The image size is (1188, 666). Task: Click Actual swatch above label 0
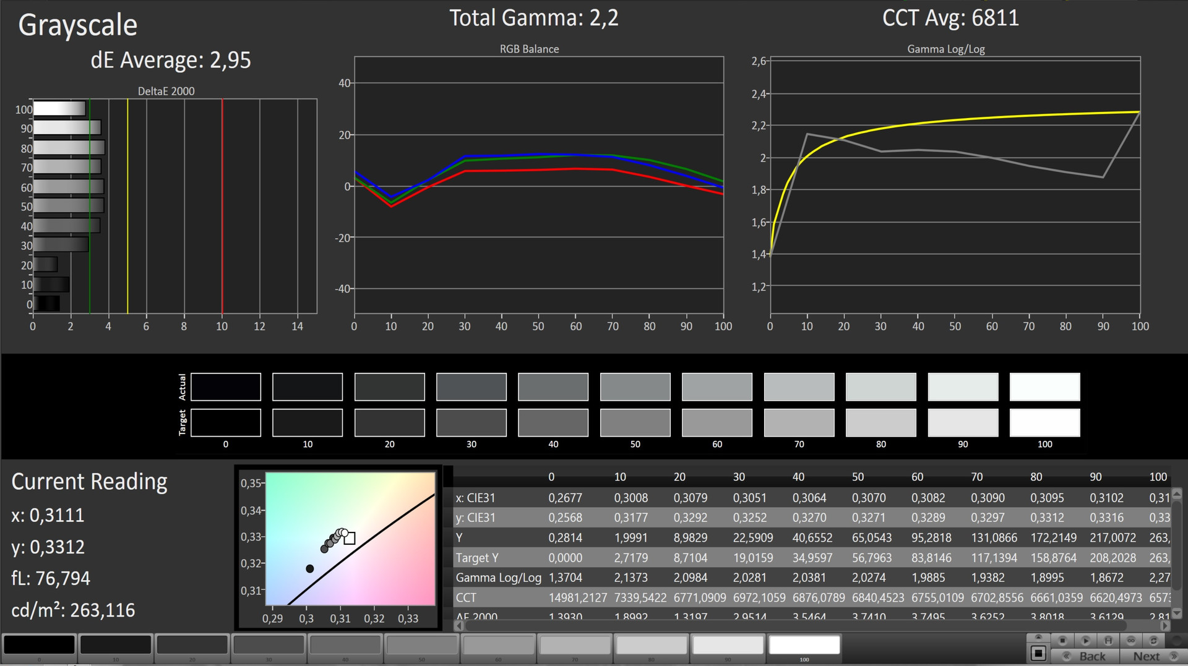coord(226,386)
